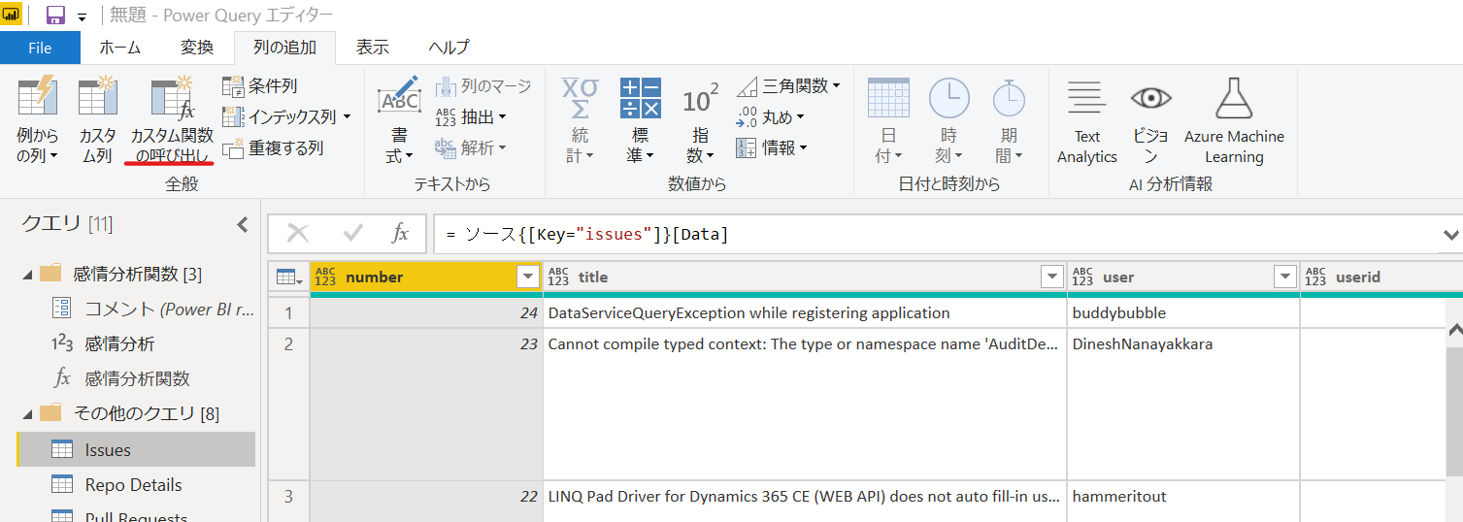Click the 重複する列 button
1463x522 pixels.
(x=273, y=148)
